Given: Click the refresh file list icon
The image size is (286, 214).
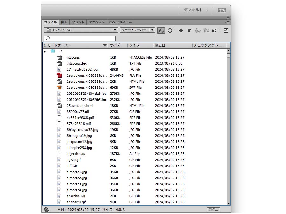Looking at the screenshot, I should point(170,30).
